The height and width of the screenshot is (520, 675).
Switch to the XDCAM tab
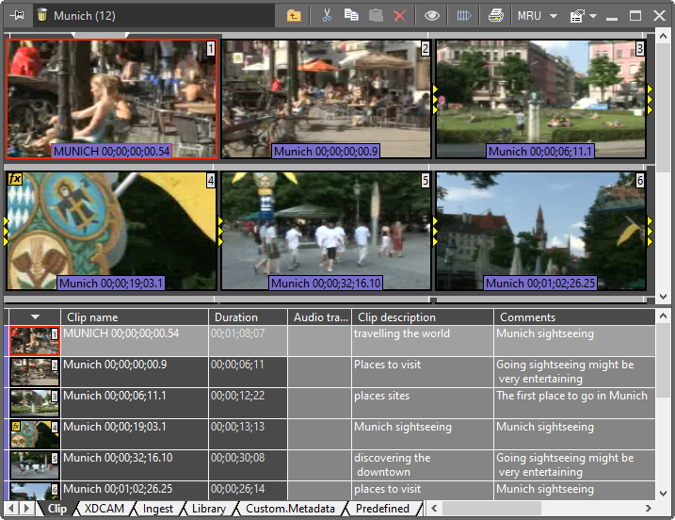(104, 509)
